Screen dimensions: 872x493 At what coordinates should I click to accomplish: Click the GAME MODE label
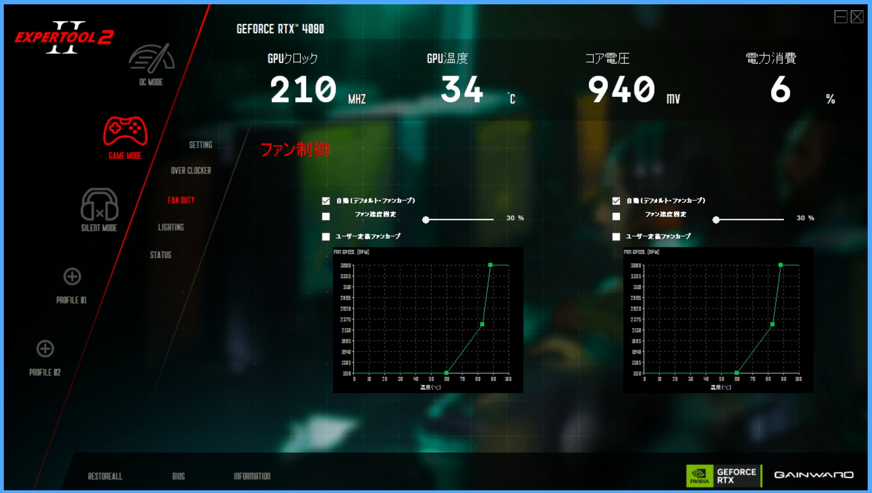pos(125,156)
